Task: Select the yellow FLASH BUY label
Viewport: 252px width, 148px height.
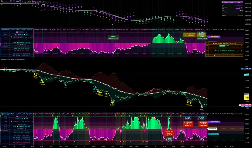Action: [x=189, y=35]
